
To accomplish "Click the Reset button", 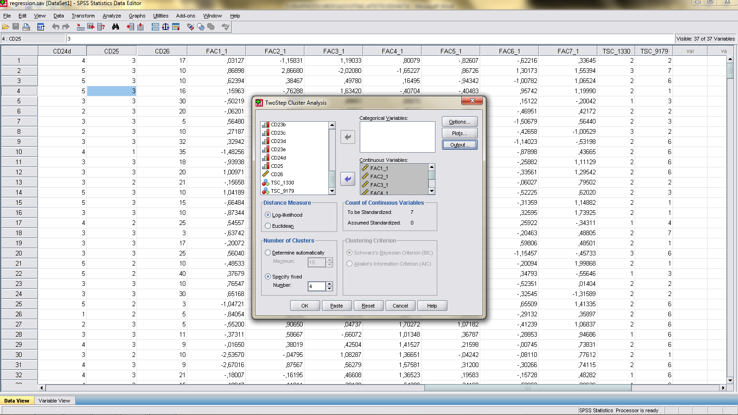I will (x=368, y=306).
